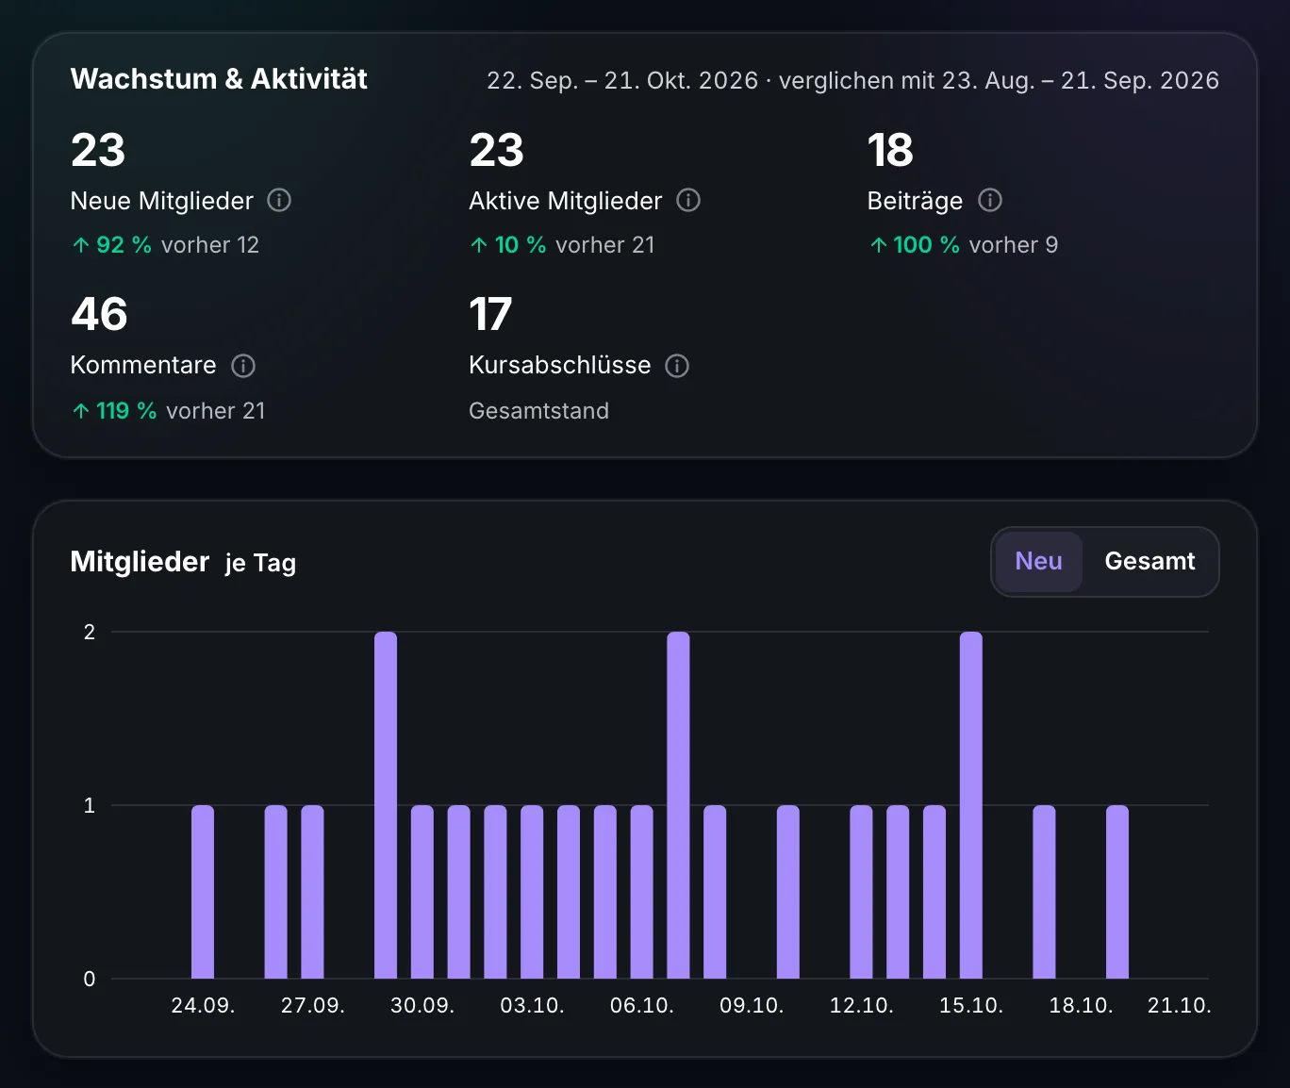Click the 18.10. axis label
The height and width of the screenshot is (1088, 1290).
click(x=1081, y=1005)
